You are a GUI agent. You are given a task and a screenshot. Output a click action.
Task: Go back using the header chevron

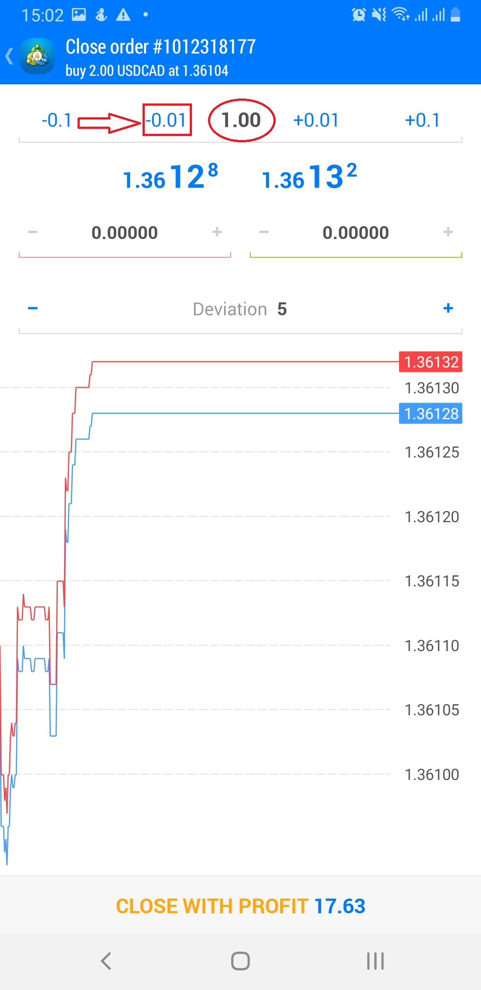pyautogui.click(x=9, y=57)
